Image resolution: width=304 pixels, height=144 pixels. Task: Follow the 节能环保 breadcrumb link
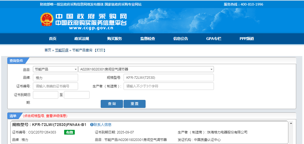coord(62,50)
